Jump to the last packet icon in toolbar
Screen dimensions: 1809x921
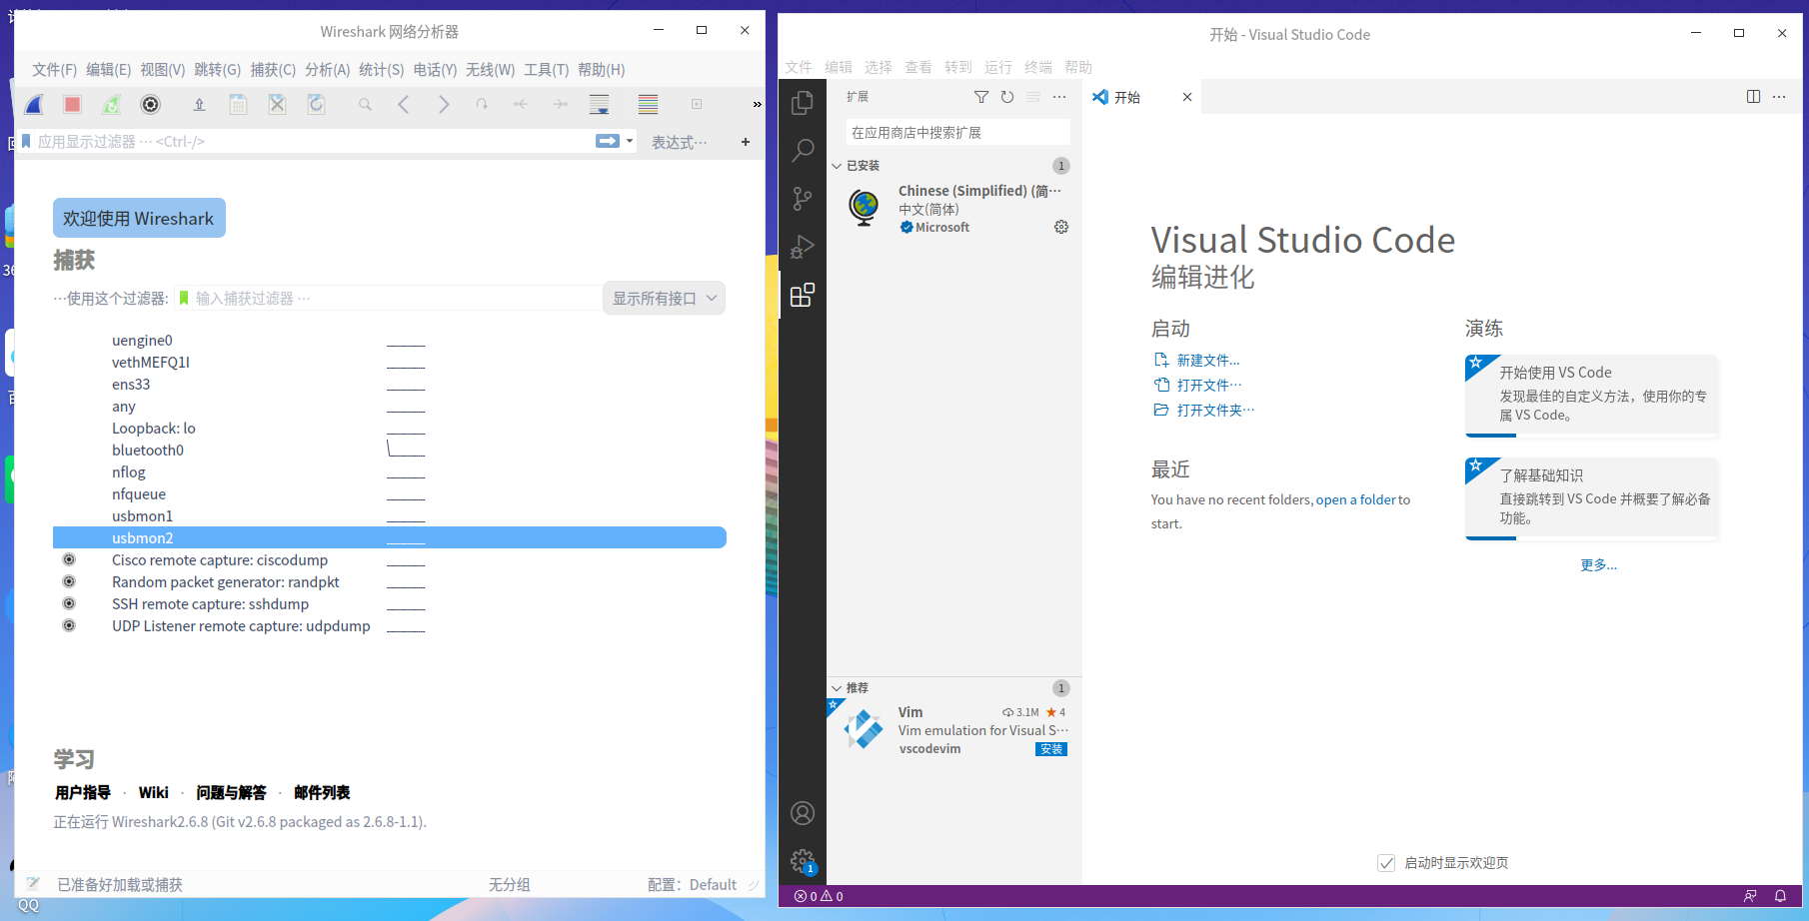[x=560, y=104]
